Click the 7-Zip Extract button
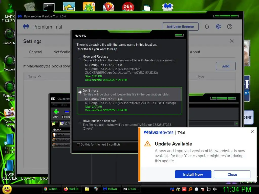The image size is (259, 194). 66,114
